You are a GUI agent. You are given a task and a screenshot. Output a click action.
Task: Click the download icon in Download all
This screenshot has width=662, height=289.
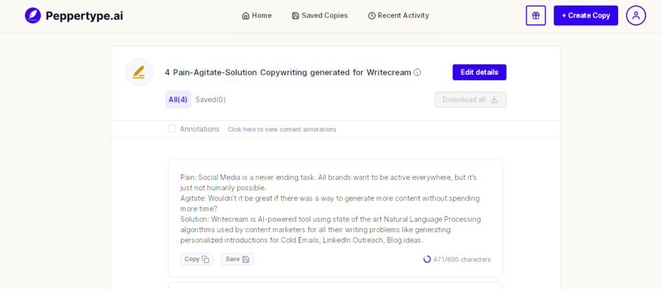(x=494, y=100)
